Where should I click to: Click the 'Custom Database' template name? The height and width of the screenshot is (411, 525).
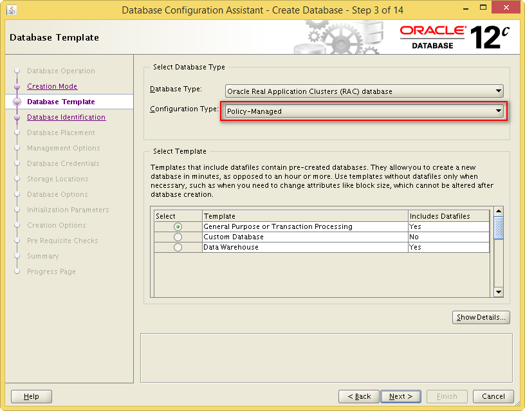[234, 237]
